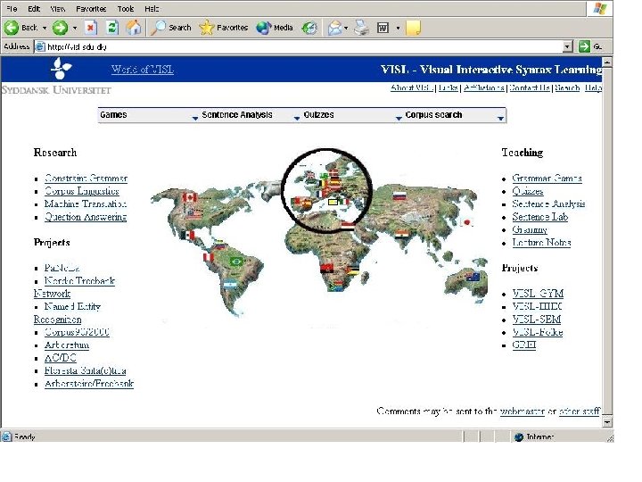This screenshot has width=642, height=482.
Task: Click in the Address URL field
Action: [x=304, y=46]
